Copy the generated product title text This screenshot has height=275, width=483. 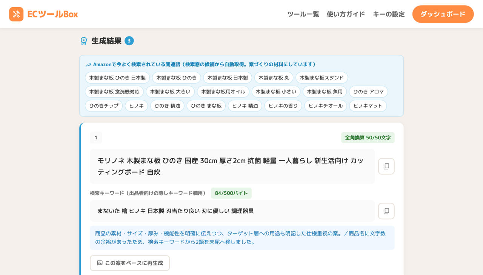pyautogui.click(x=386, y=166)
